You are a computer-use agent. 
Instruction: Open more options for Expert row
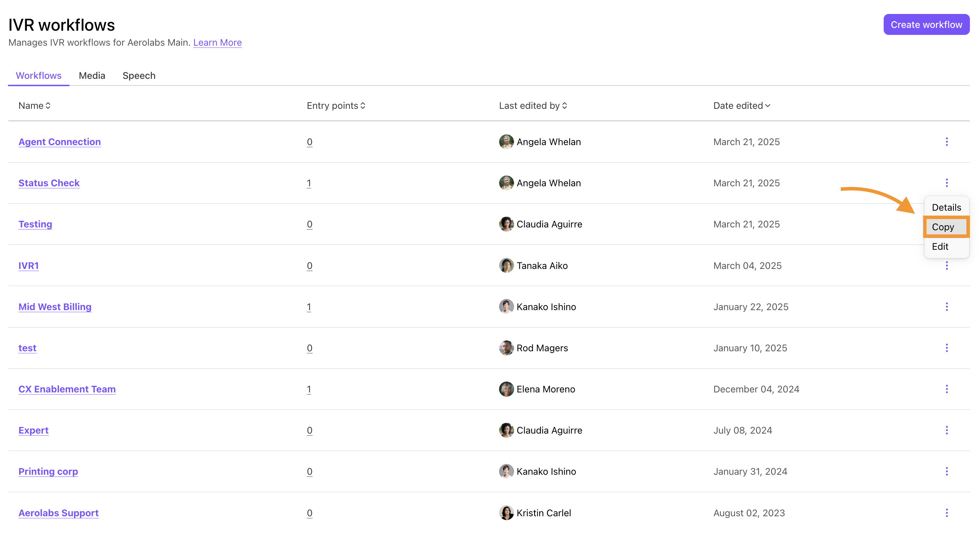click(946, 430)
